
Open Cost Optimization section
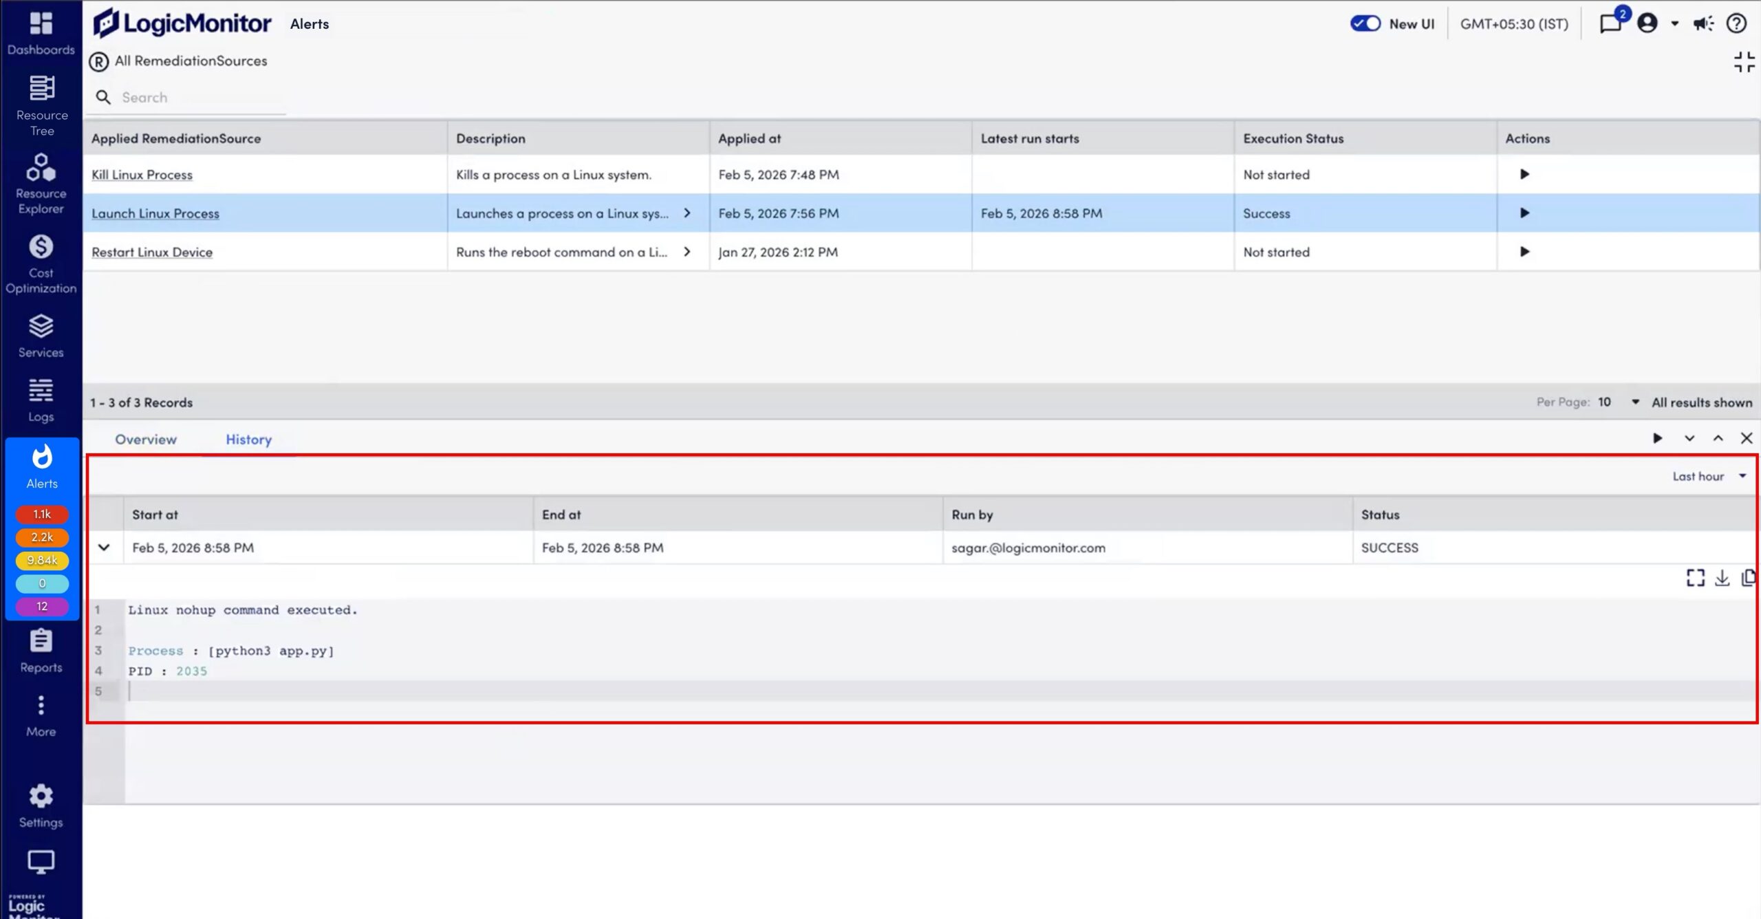pos(41,264)
